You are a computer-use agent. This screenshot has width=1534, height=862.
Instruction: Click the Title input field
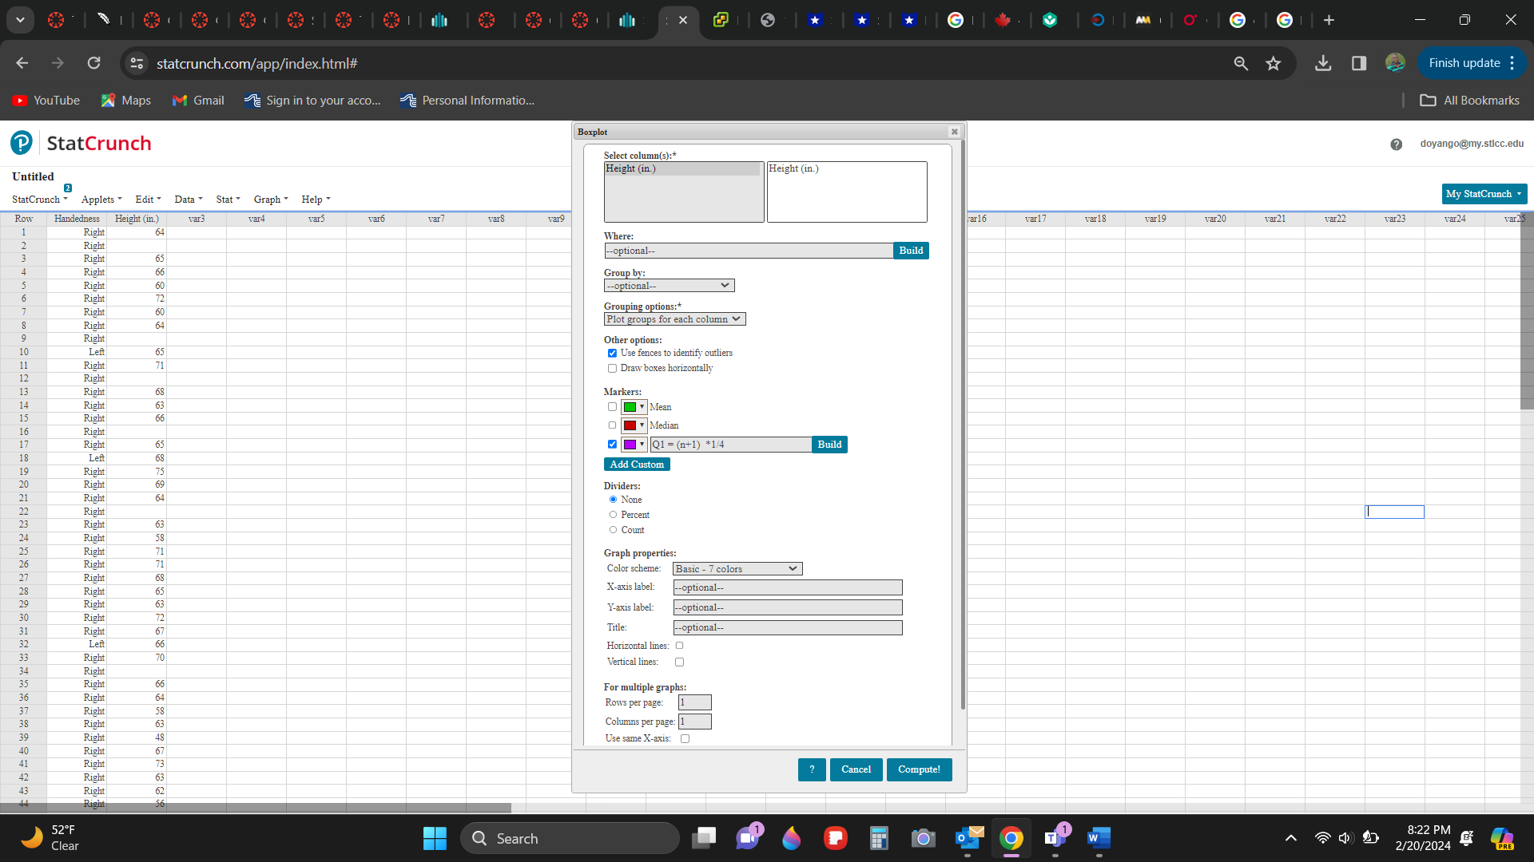click(x=787, y=627)
